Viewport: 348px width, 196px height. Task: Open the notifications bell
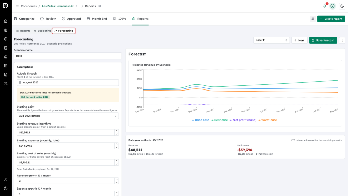[325, 6]
